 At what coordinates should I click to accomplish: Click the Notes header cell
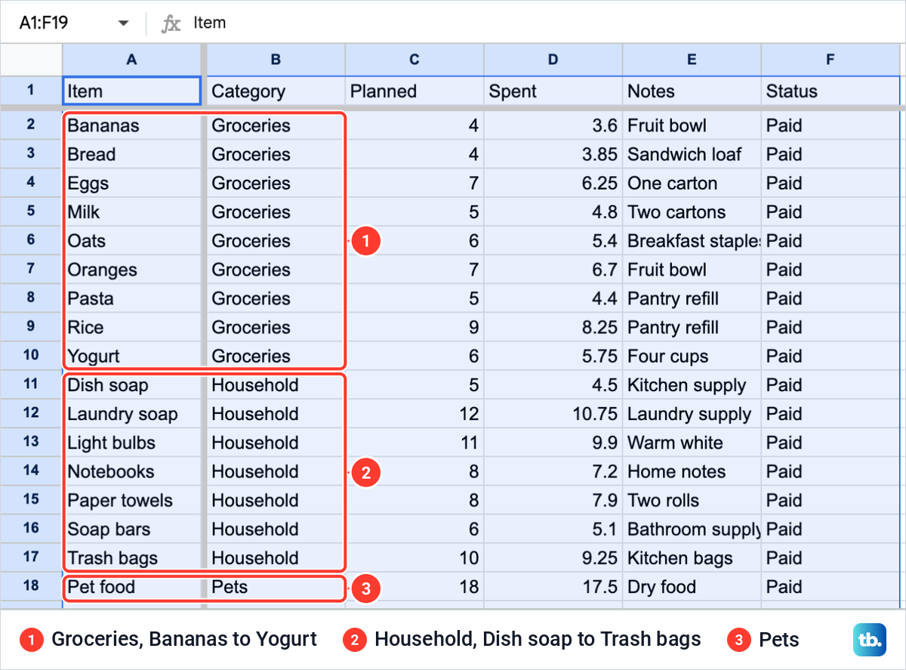pyautogui.click(x=692, y=91)
